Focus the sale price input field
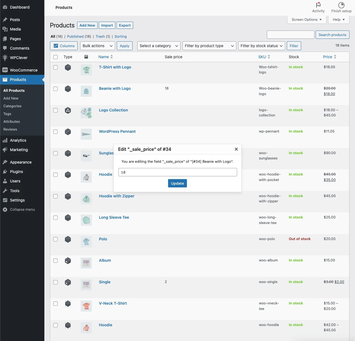The width and height of the screenshot is (355, 341). 178,172
